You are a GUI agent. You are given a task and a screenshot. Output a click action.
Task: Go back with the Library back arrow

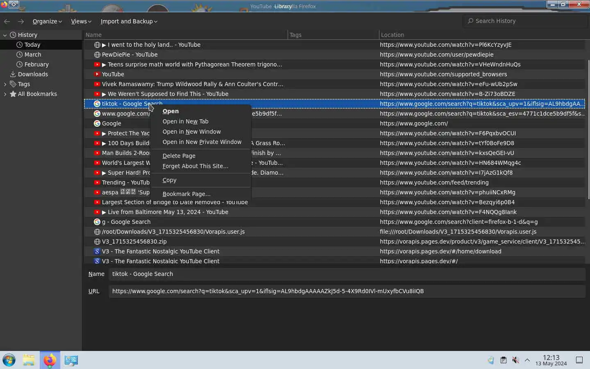click(x=7, y=21)
